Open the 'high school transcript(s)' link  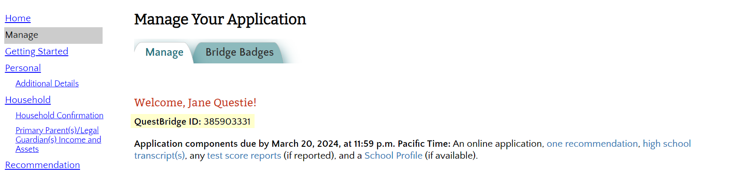point(667,144)
